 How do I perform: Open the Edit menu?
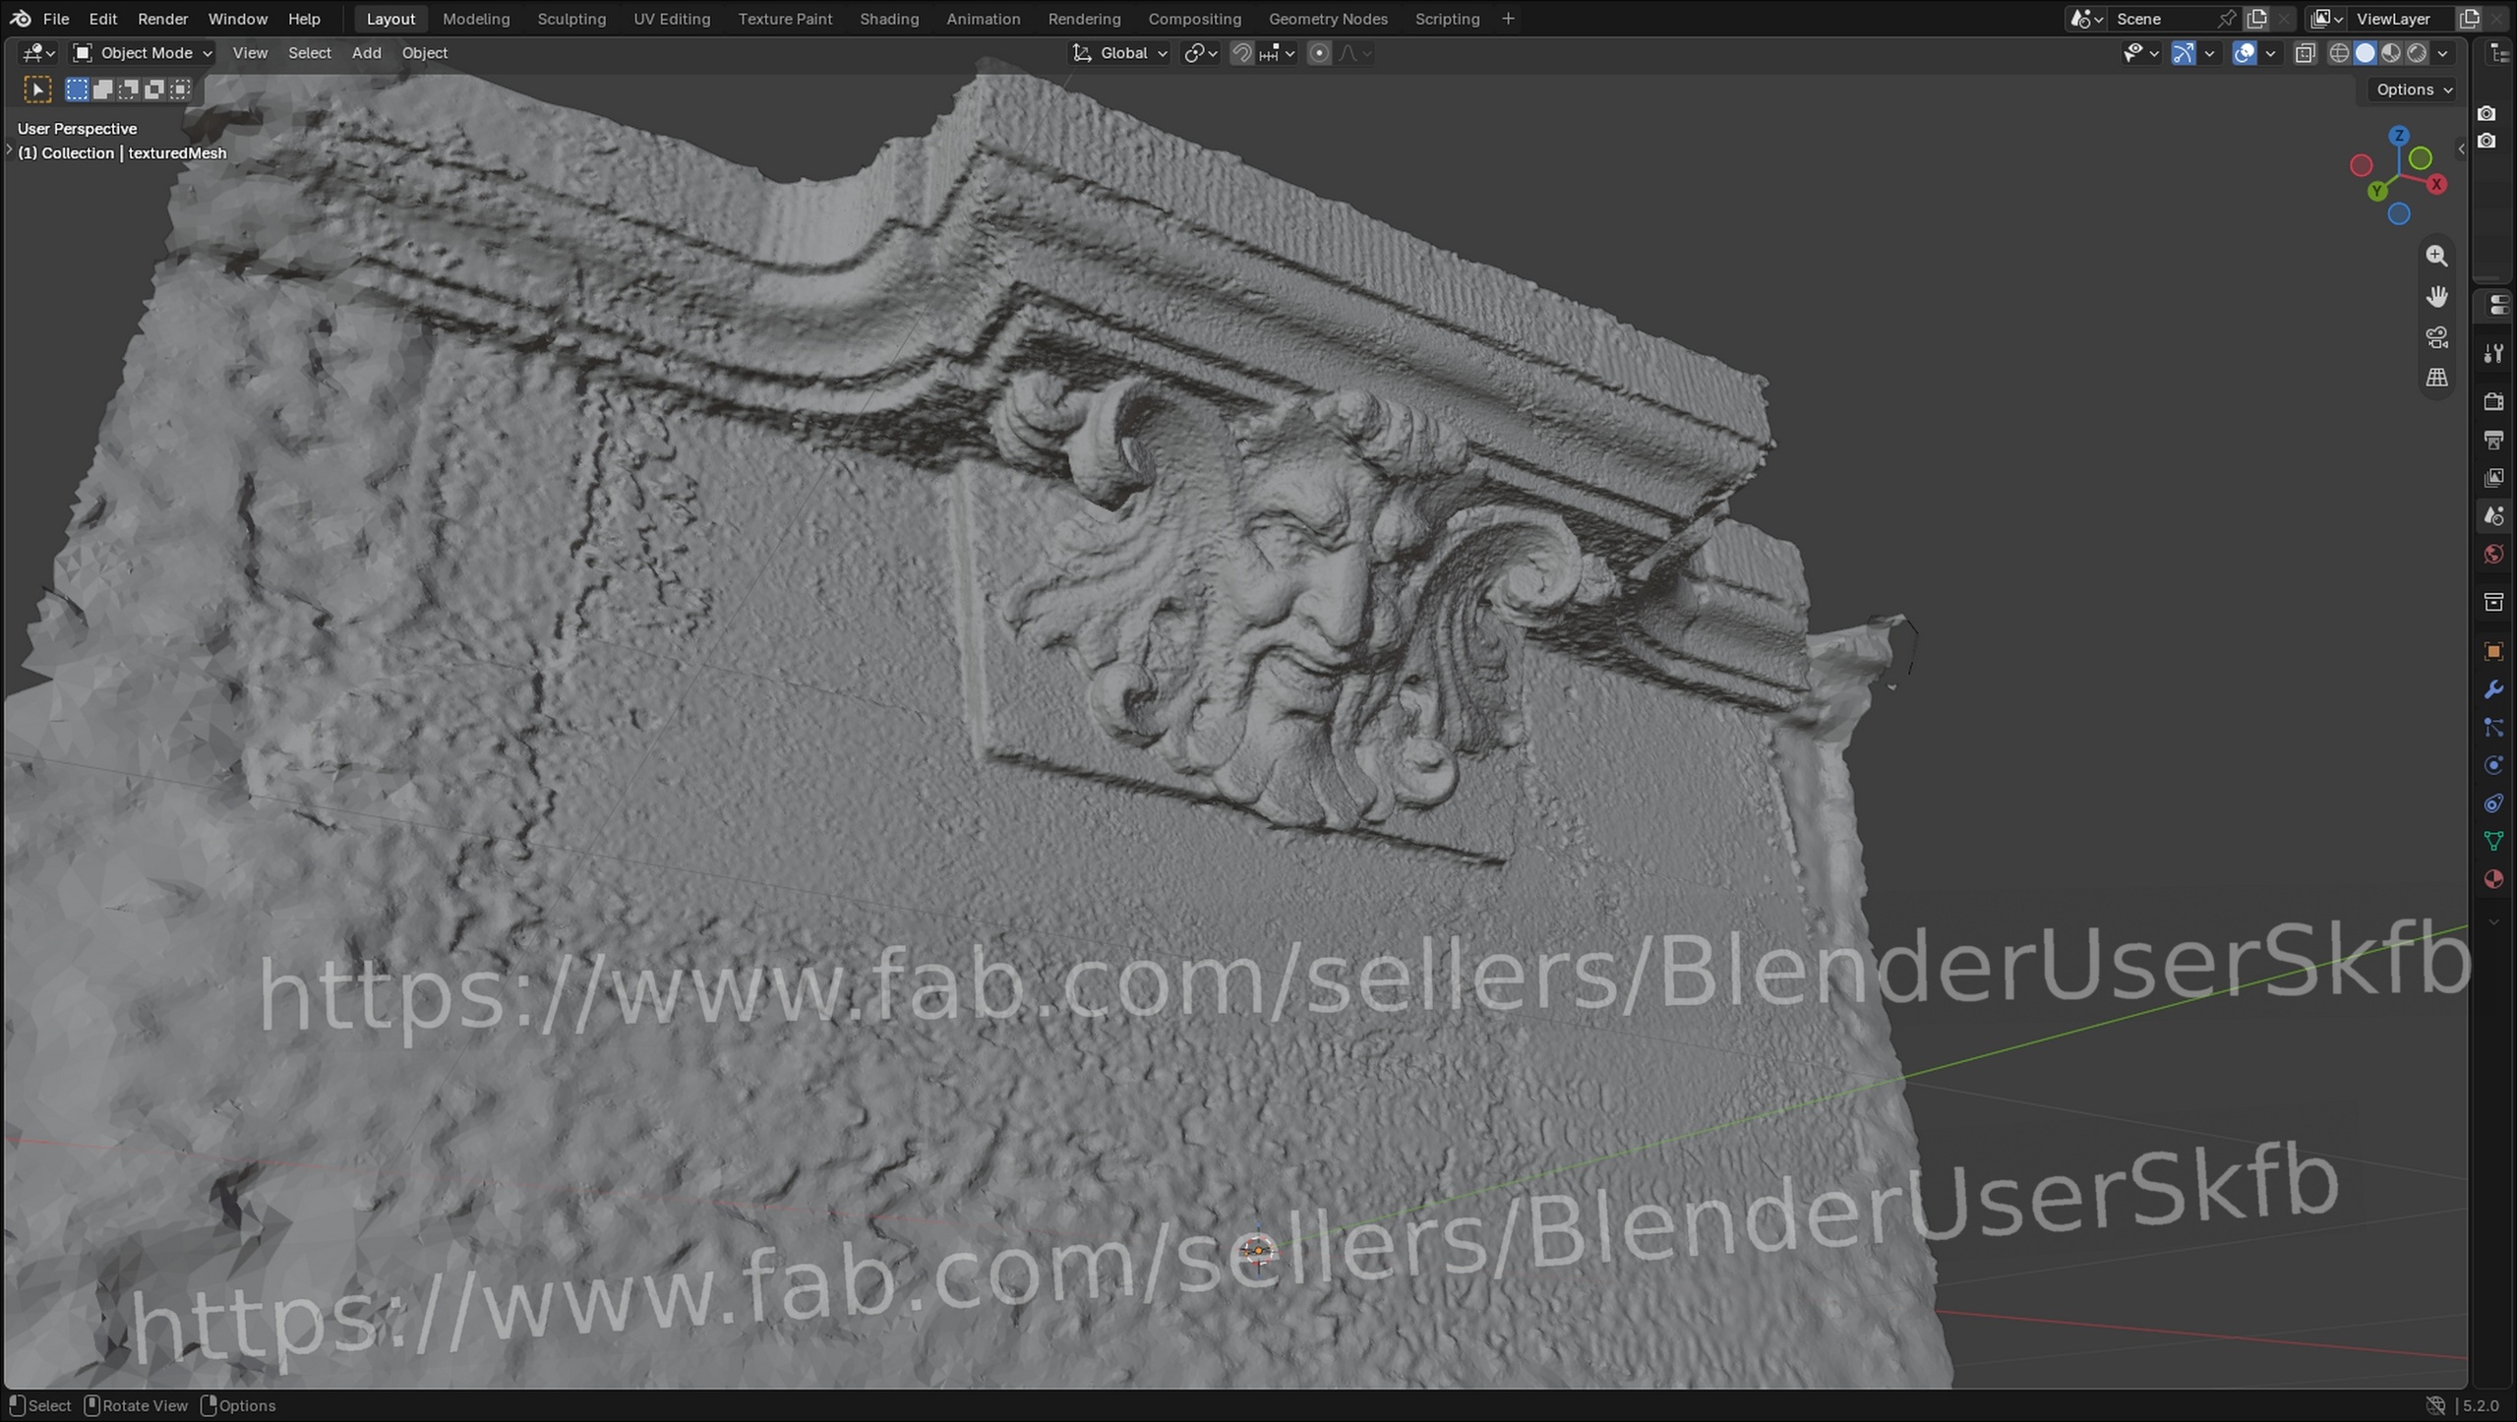(102, 19)
